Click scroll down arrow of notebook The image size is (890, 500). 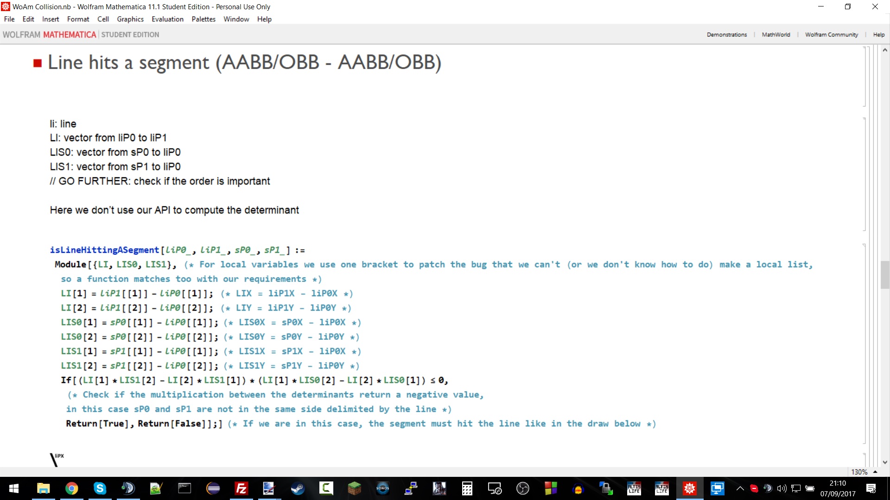885,462
